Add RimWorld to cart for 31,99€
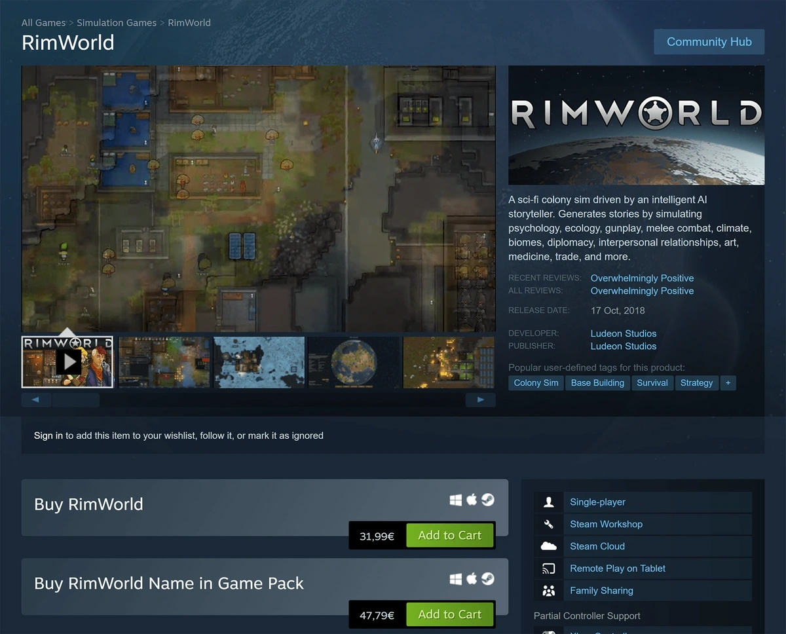Image resolution: width=786 pixels, height=634 pixels. pos(449,536)
